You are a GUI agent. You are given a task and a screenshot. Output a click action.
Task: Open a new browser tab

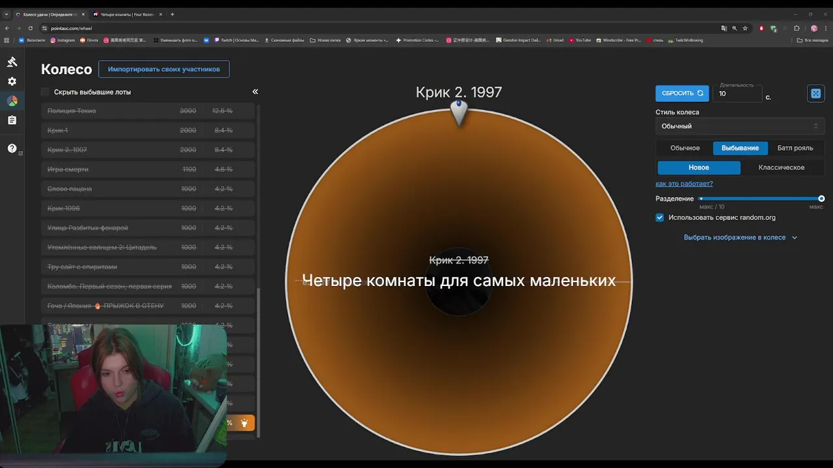(172, 14)
